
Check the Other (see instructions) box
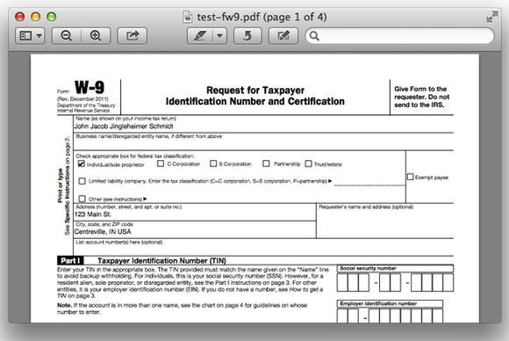tap(82, 199)
